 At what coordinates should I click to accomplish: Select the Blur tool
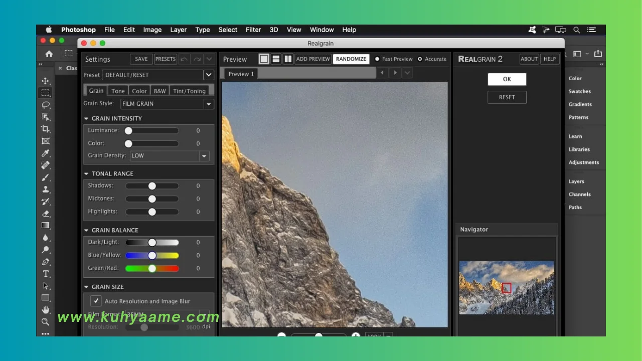pyautogui.click(x=46, y=238)
